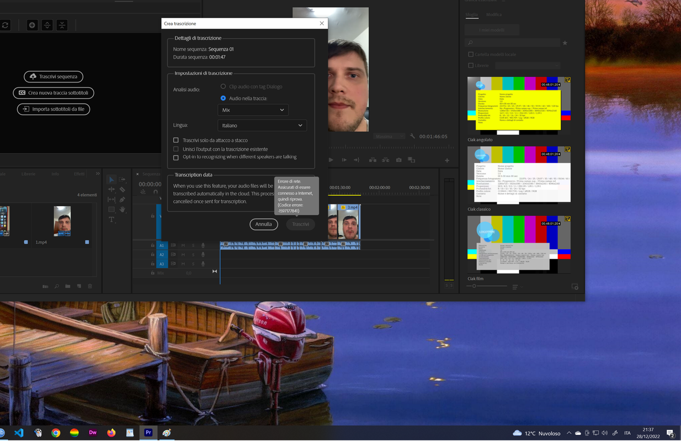
Task: Select the Rectangle tool
Action: [111, 209]
